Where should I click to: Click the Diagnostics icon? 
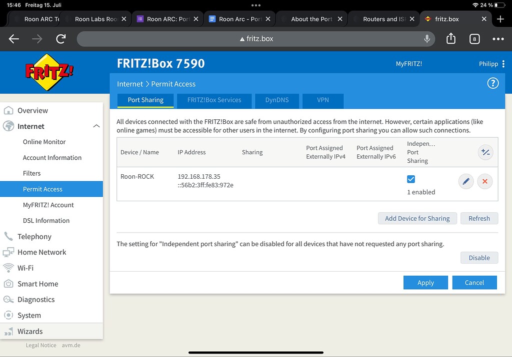[x=8, y=299]
